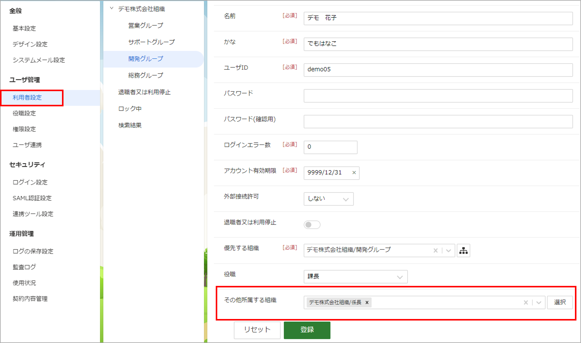581x343 pixels.
Task: Remove the デモ株式会社組織/係長 tag
Action: pyautogui.click(x=367, y=302)
